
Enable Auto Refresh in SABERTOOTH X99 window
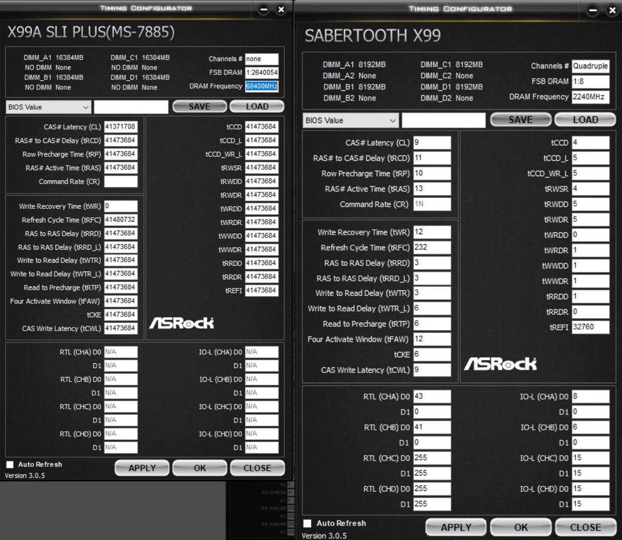[x=307, y=523]
